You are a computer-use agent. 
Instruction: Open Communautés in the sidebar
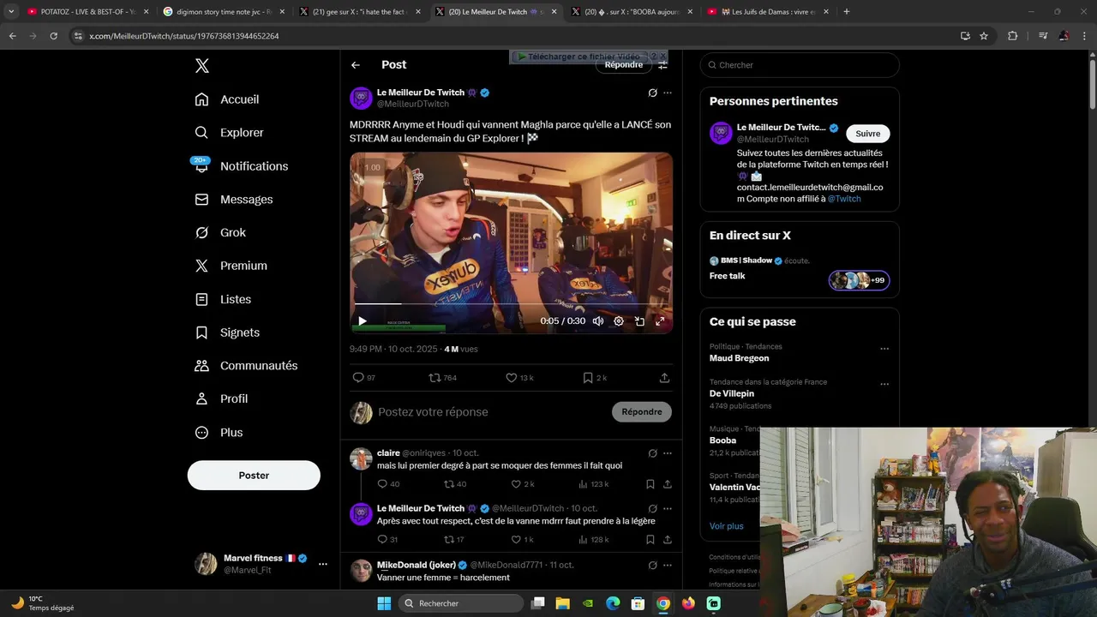point(246,366)
